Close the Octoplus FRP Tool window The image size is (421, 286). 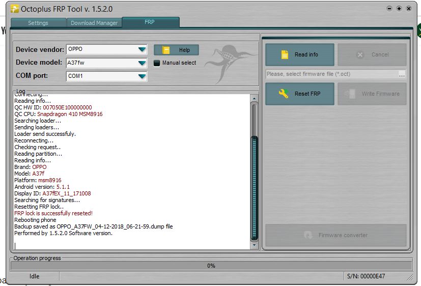click(409, 9)
